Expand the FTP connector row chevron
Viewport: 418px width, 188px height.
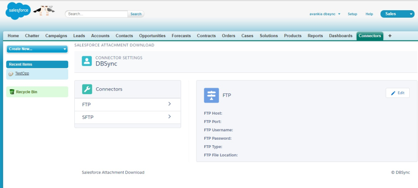[170, 104]
